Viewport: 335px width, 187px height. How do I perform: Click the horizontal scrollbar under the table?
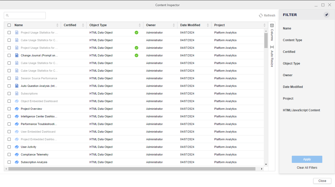tap(132, 169)
